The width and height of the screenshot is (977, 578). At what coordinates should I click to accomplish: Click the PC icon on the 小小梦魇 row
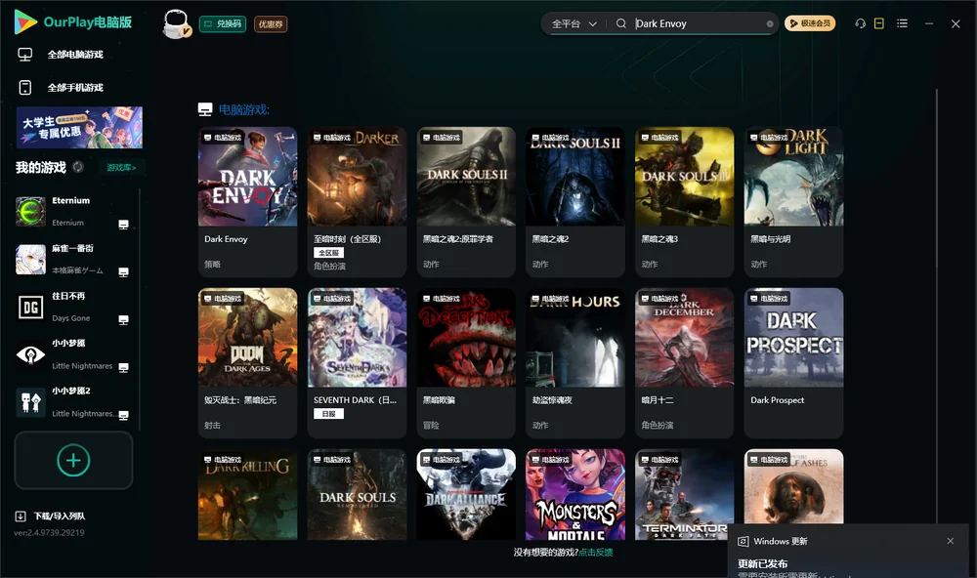[x=123, y=367]
